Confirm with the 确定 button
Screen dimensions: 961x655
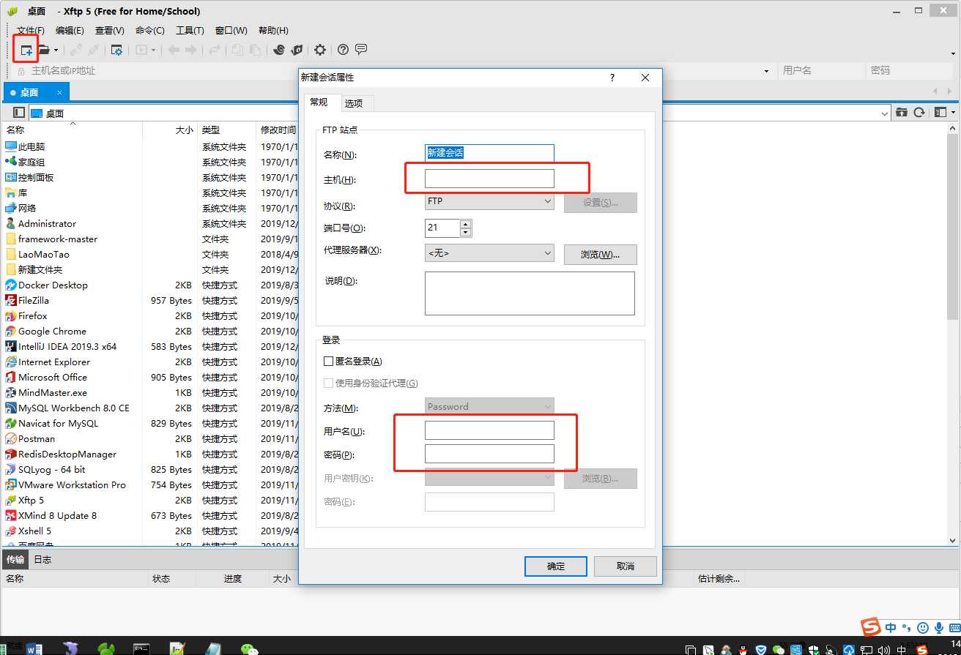pyautogui.click(x=556, y=566)
